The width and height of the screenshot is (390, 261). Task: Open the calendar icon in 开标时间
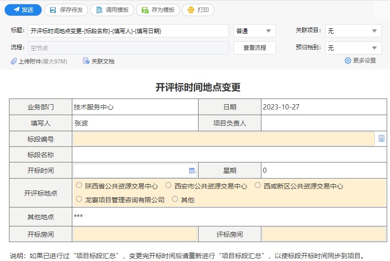tap(192, 171)
